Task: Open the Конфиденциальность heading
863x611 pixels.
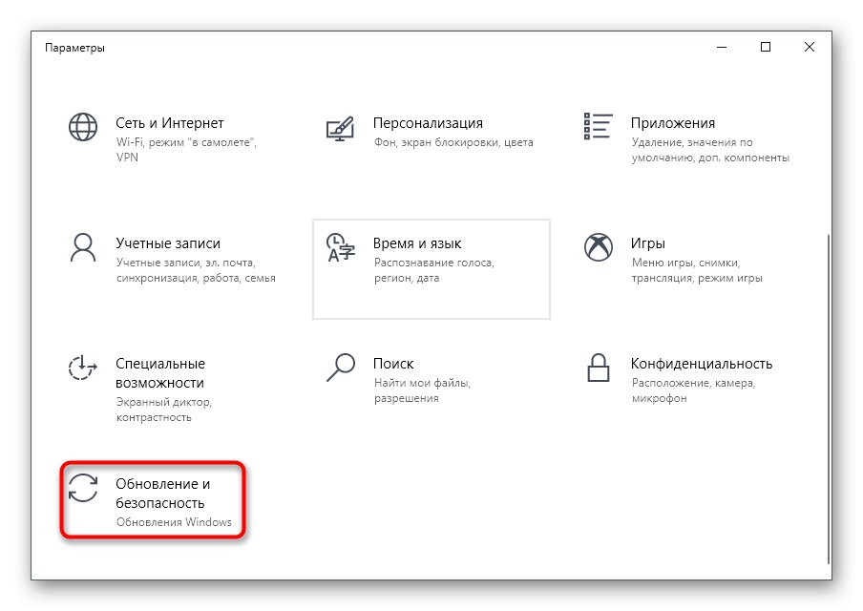Action: click(x=701, y=364)
